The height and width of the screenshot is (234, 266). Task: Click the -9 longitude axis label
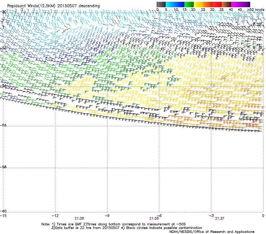107,216
